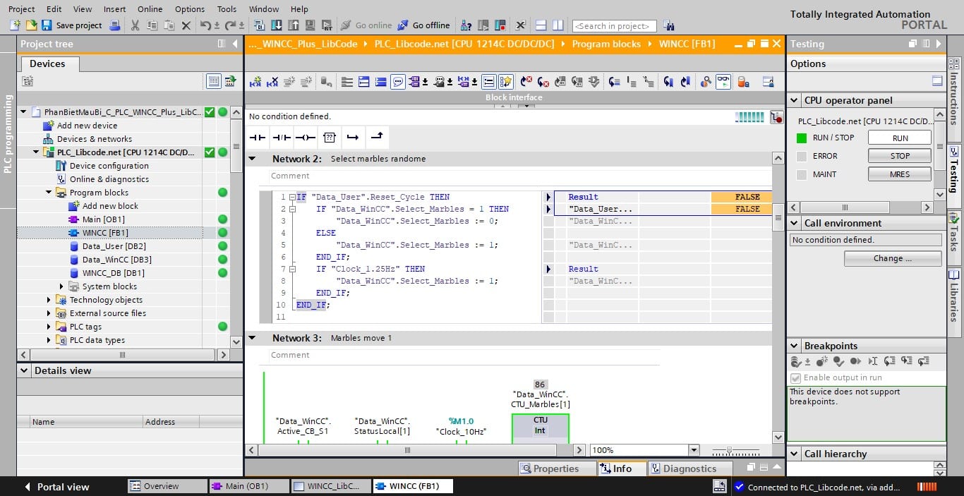Open the Online menu

tap(150, 9)
